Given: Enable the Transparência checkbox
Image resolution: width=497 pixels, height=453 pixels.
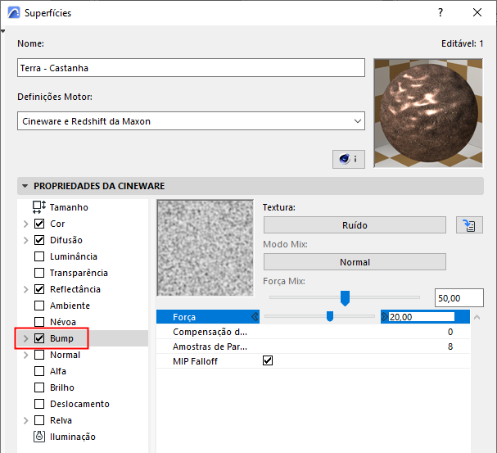Looking at the screenshot, I should [39, 273].
